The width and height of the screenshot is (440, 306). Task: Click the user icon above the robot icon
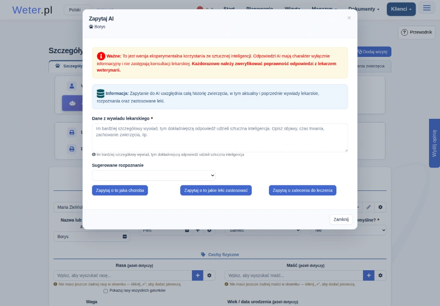click(72, 86)
